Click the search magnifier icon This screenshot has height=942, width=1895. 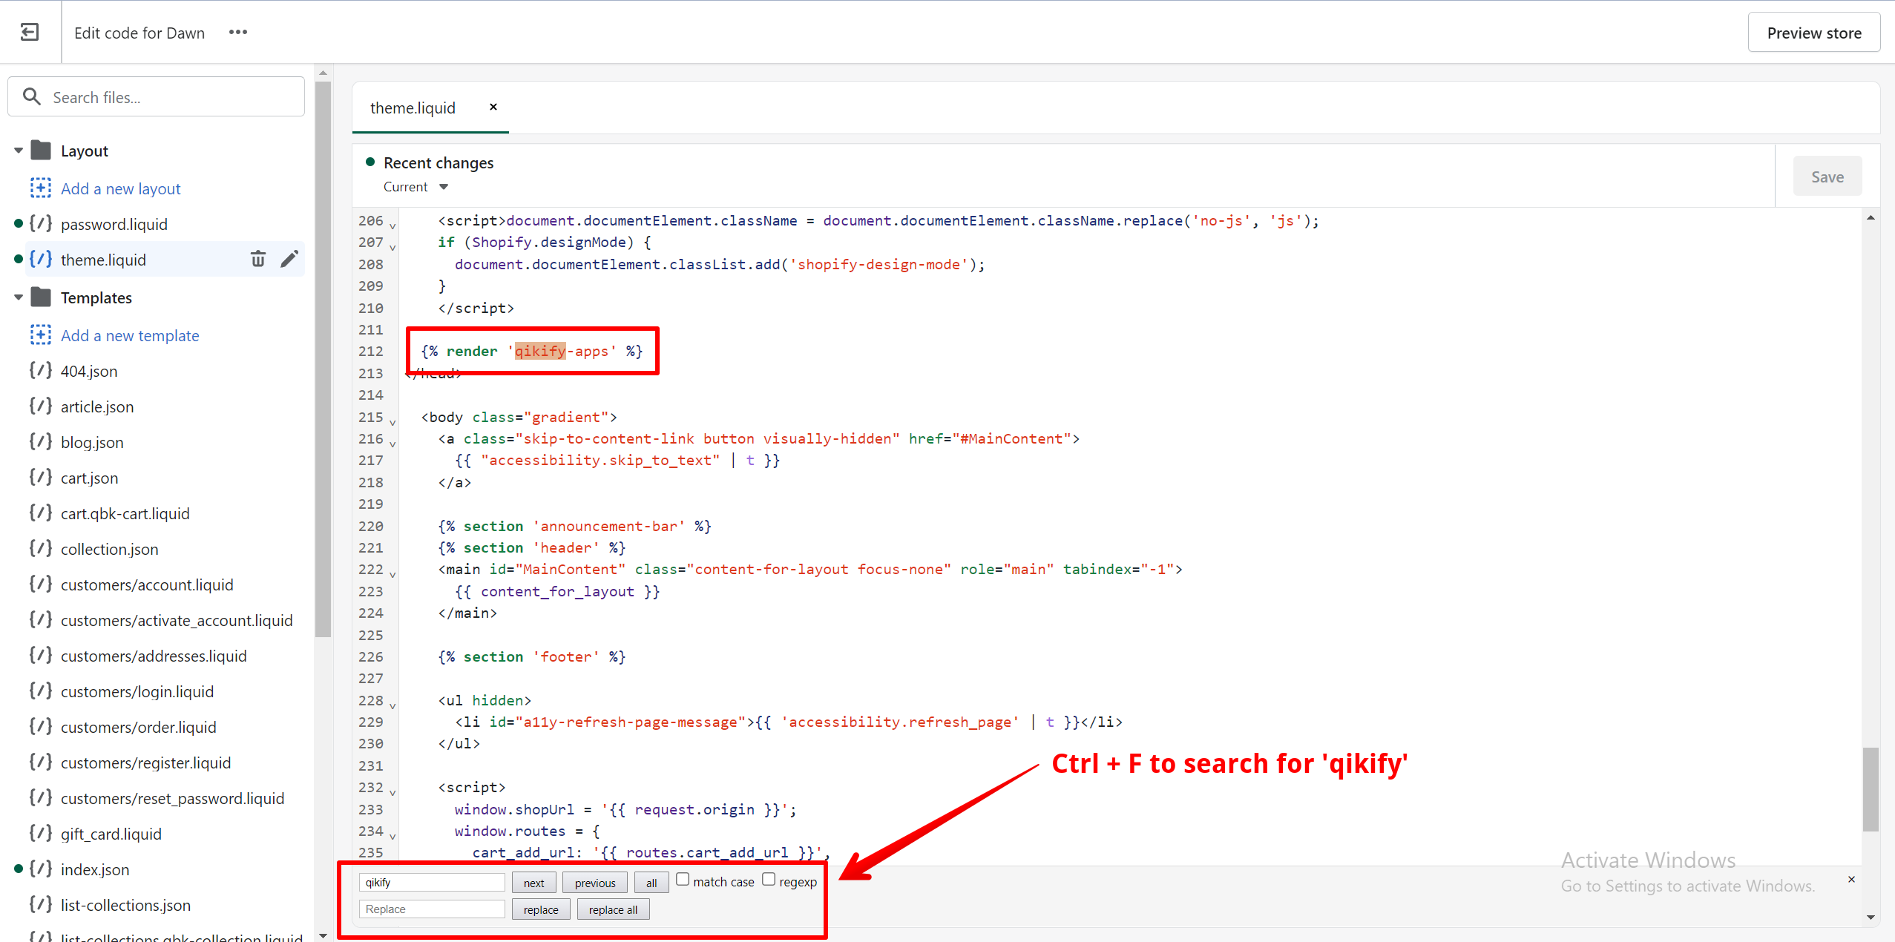(x=31, y=96)
